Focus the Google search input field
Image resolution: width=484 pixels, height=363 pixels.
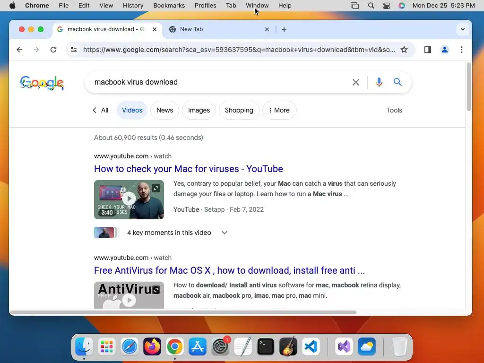[219, 82]
